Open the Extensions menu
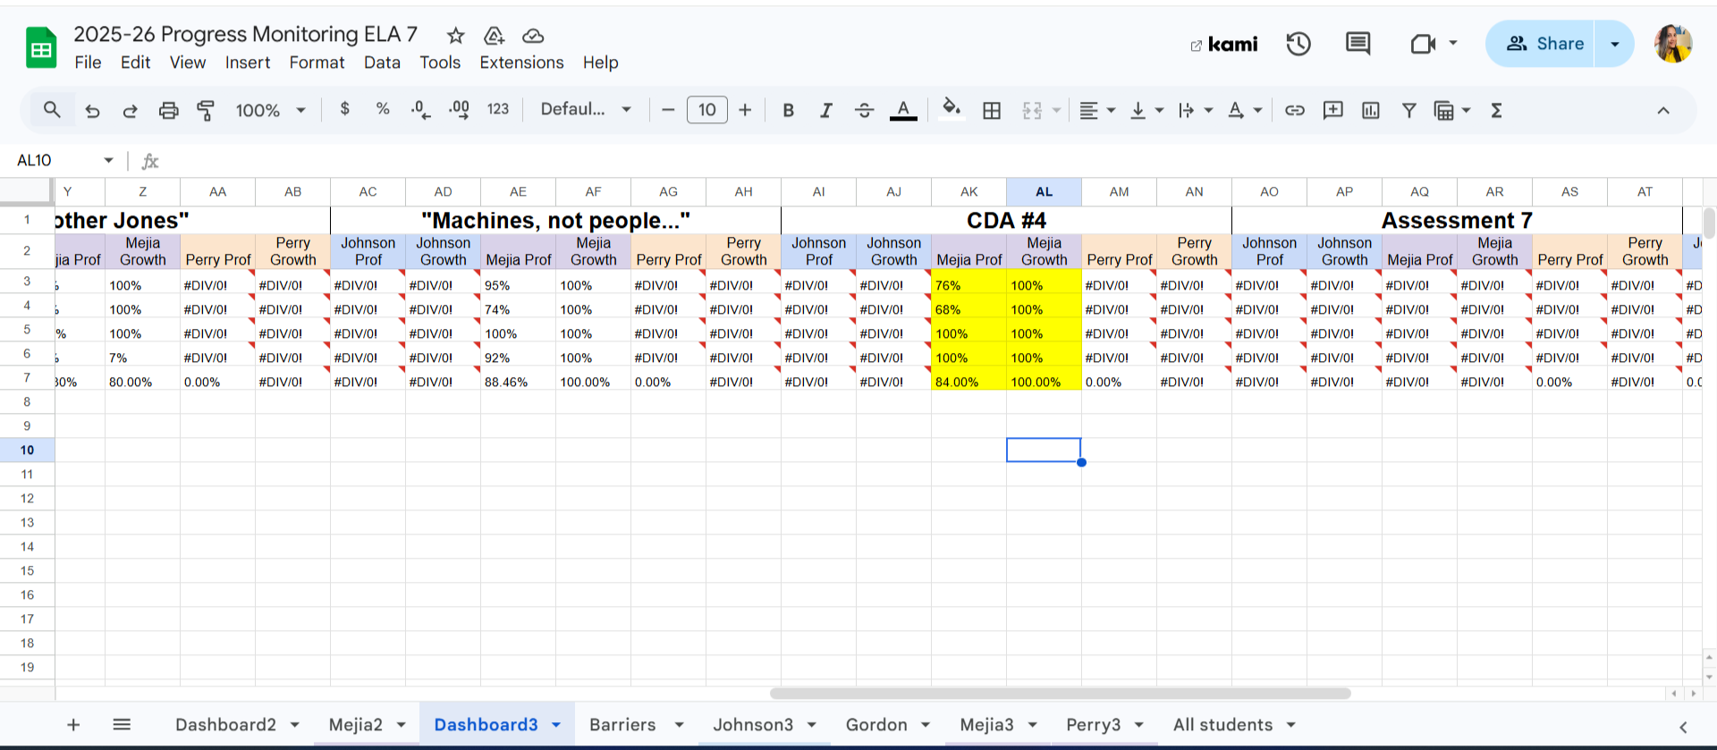Viewport: 1717px width, 750px height. tap(521, 63)
